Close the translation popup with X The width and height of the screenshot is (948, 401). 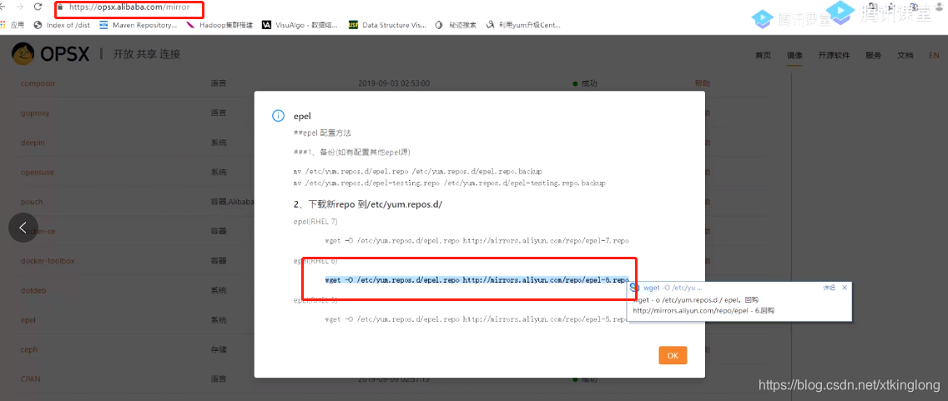pos(844,288)
